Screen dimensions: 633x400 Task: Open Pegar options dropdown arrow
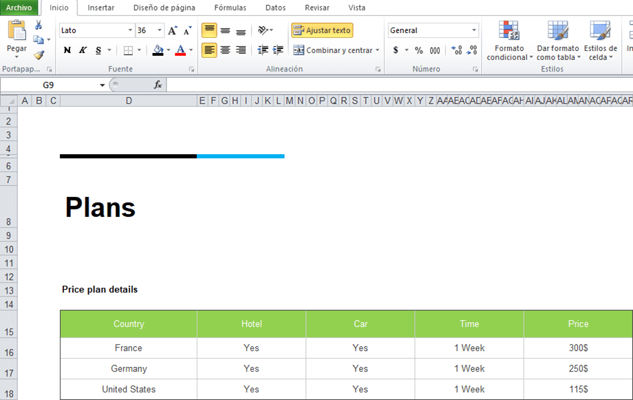[x=17, y=56]
